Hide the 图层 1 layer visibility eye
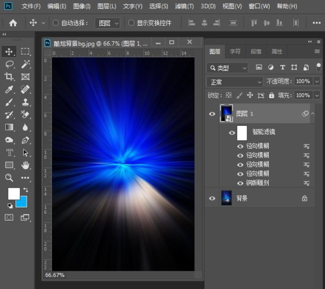The image size is (325, 289). [212, 114]
